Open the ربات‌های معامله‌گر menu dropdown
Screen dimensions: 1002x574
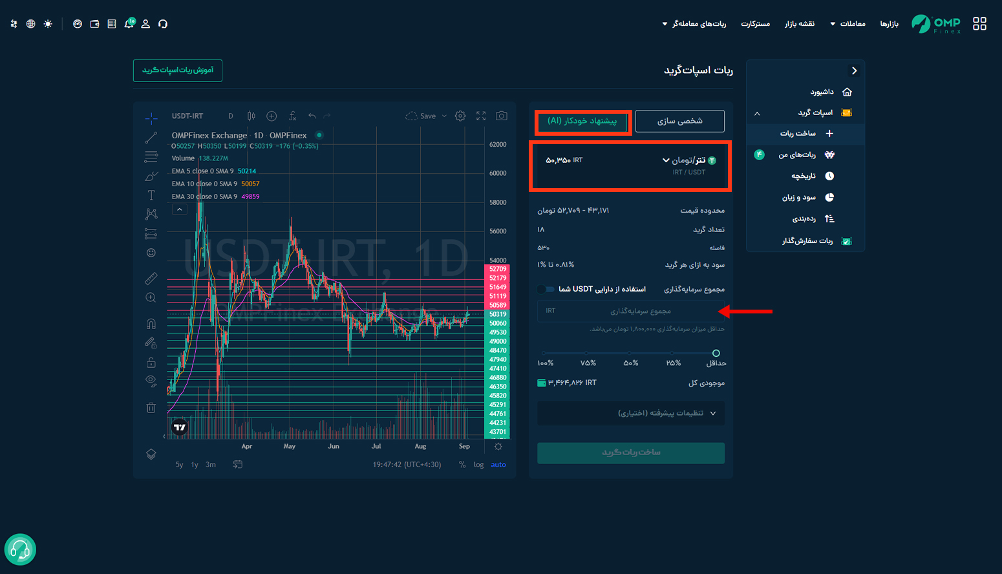pos(694,24)
